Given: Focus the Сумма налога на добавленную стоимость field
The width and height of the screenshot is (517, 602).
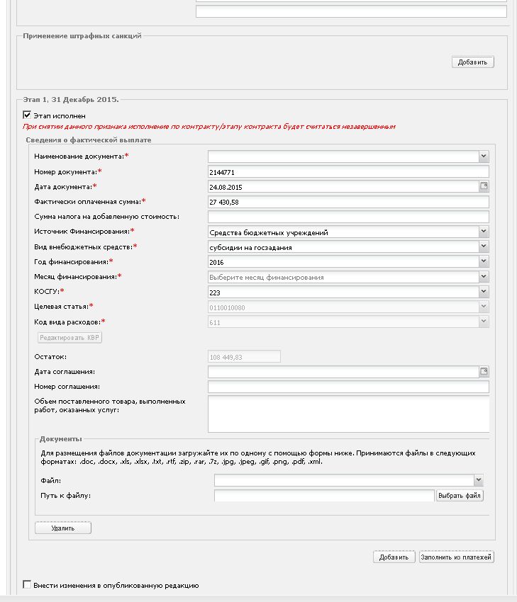Looking at the screenshot, I should [348, 217].
